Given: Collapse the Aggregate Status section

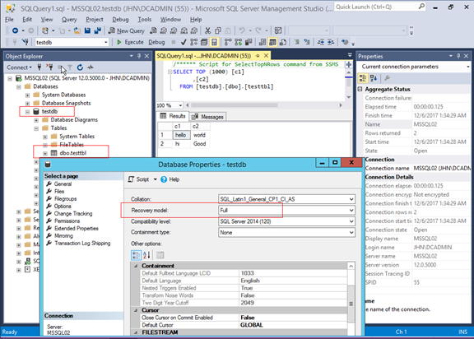Looking at the screenshot, I should pos(360,89).
